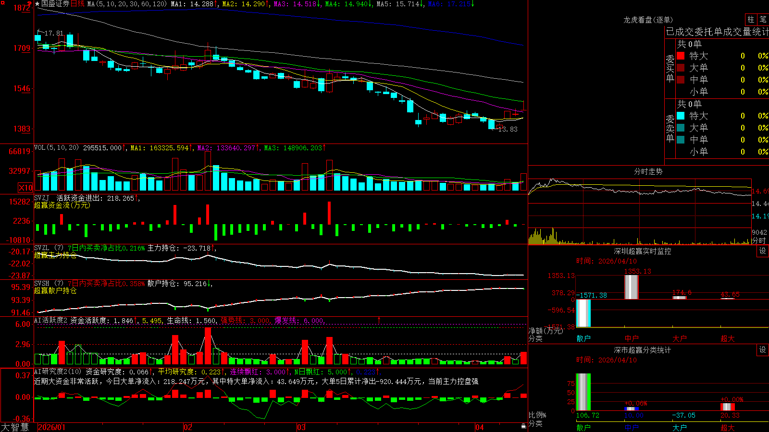
Task: Click teal 大单 sell-order color swatch
Action: point(681,128)
